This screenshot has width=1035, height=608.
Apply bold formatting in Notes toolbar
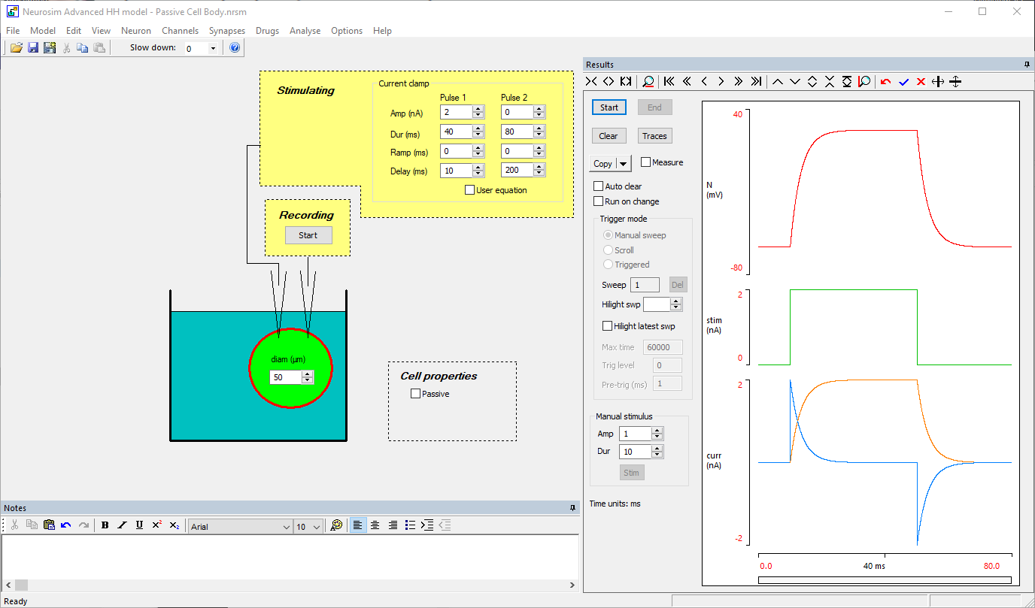pyautogui.click(x=105, y=525)
